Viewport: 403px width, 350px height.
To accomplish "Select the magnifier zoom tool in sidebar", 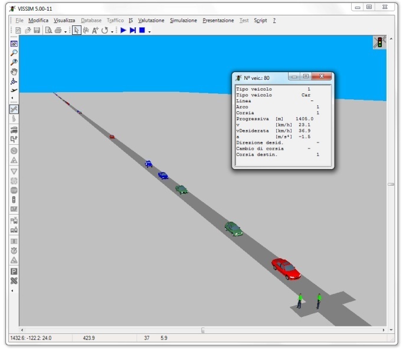I will (x=14, y=53).
